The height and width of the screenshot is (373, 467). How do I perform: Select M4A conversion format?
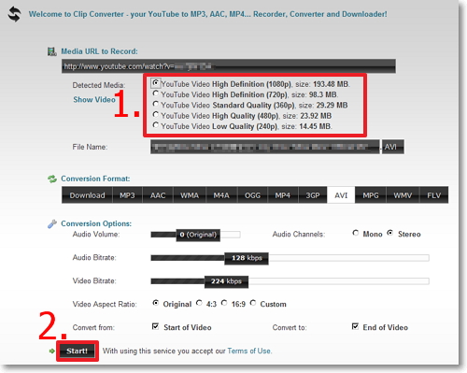221,195
